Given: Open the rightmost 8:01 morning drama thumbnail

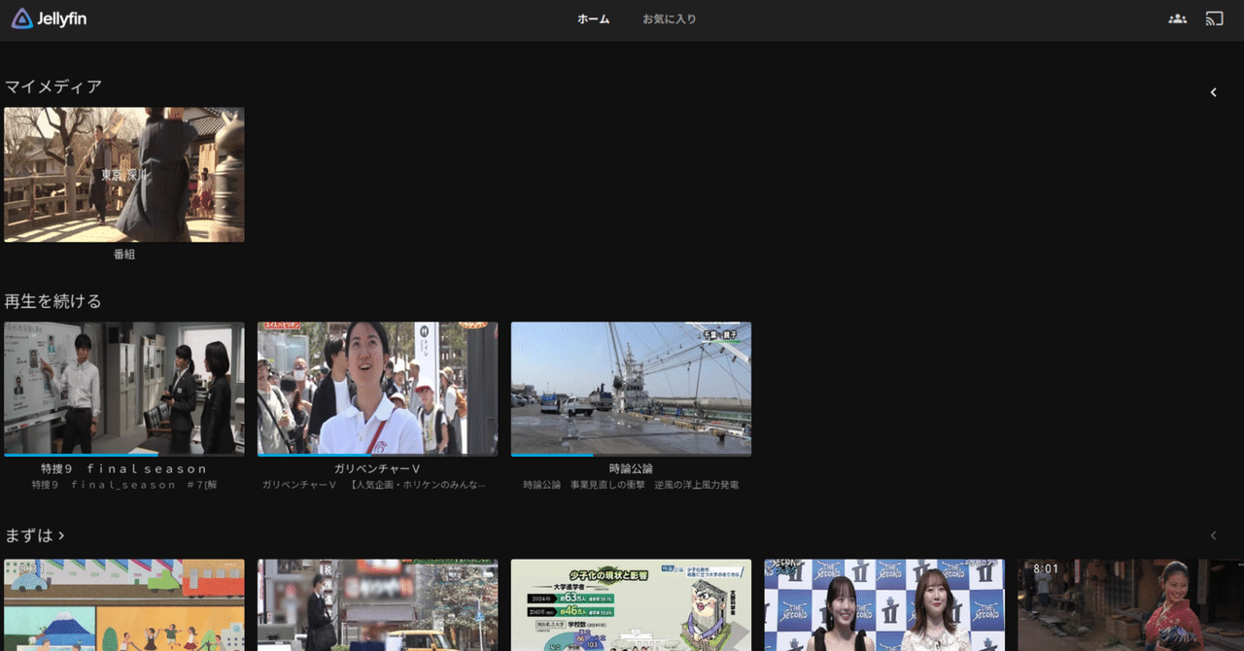Looking at the screenshot, I should (1130, 604).
